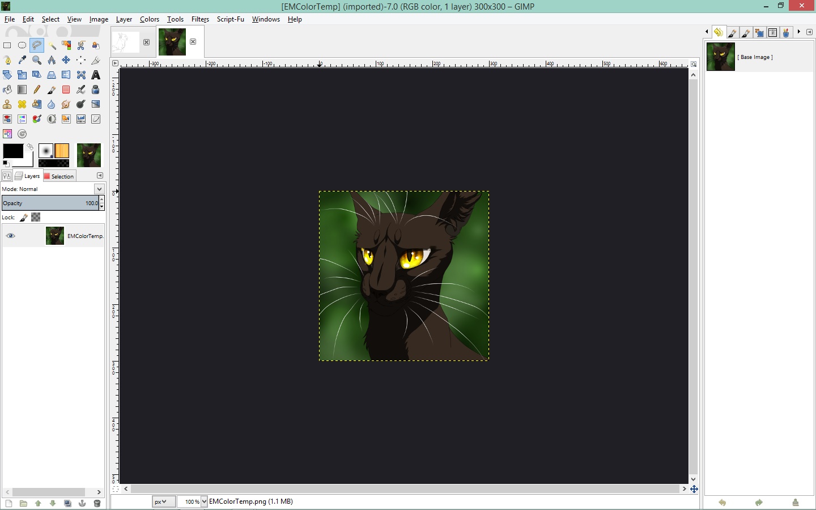816x510 pixels.
Task: Select the Paintbrush tool
Action: click(x=52, y=90)
